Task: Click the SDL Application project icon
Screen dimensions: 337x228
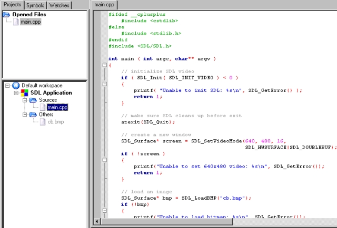Action: [x=25, y=93]
